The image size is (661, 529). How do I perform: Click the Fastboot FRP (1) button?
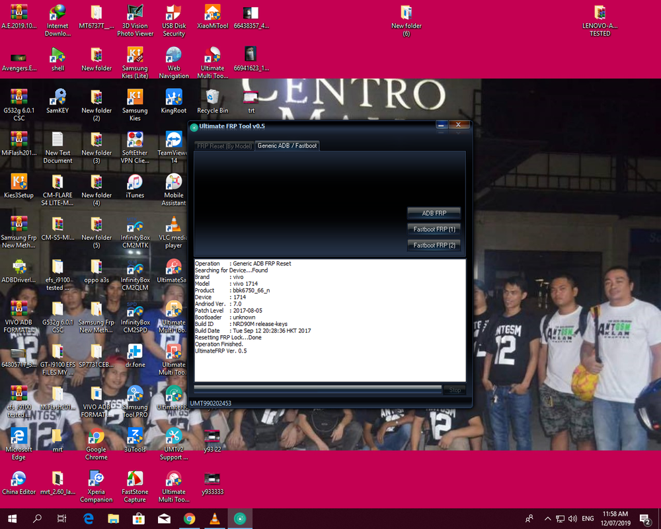(x=434, y=229)
